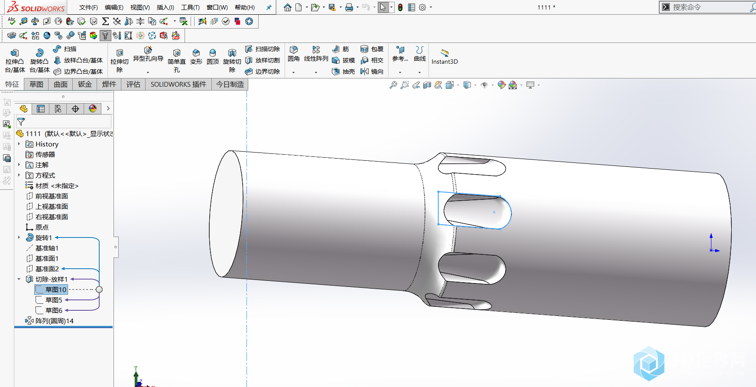Click the 搜索命令 search field
Screen dimensions: 756x387
[x=711, y=7]
